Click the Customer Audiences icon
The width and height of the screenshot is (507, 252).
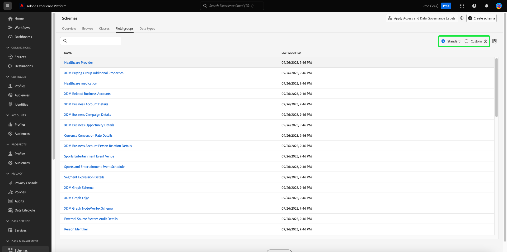click(x=10, y=95)
